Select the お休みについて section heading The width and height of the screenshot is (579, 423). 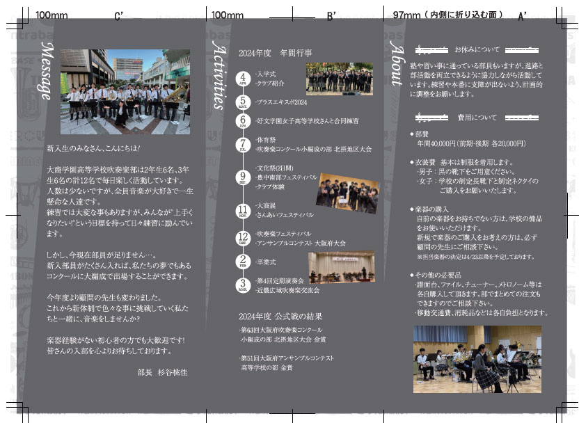coord(477,50)
